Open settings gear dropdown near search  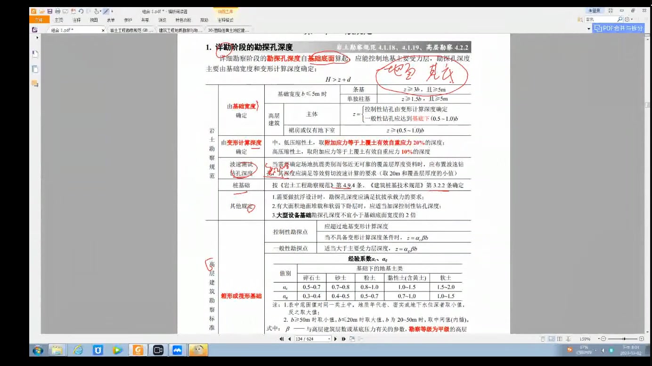coord(629,19)
